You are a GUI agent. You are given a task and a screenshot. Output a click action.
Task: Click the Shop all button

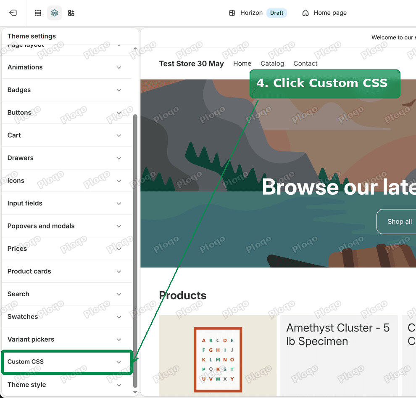click(397, 222)
